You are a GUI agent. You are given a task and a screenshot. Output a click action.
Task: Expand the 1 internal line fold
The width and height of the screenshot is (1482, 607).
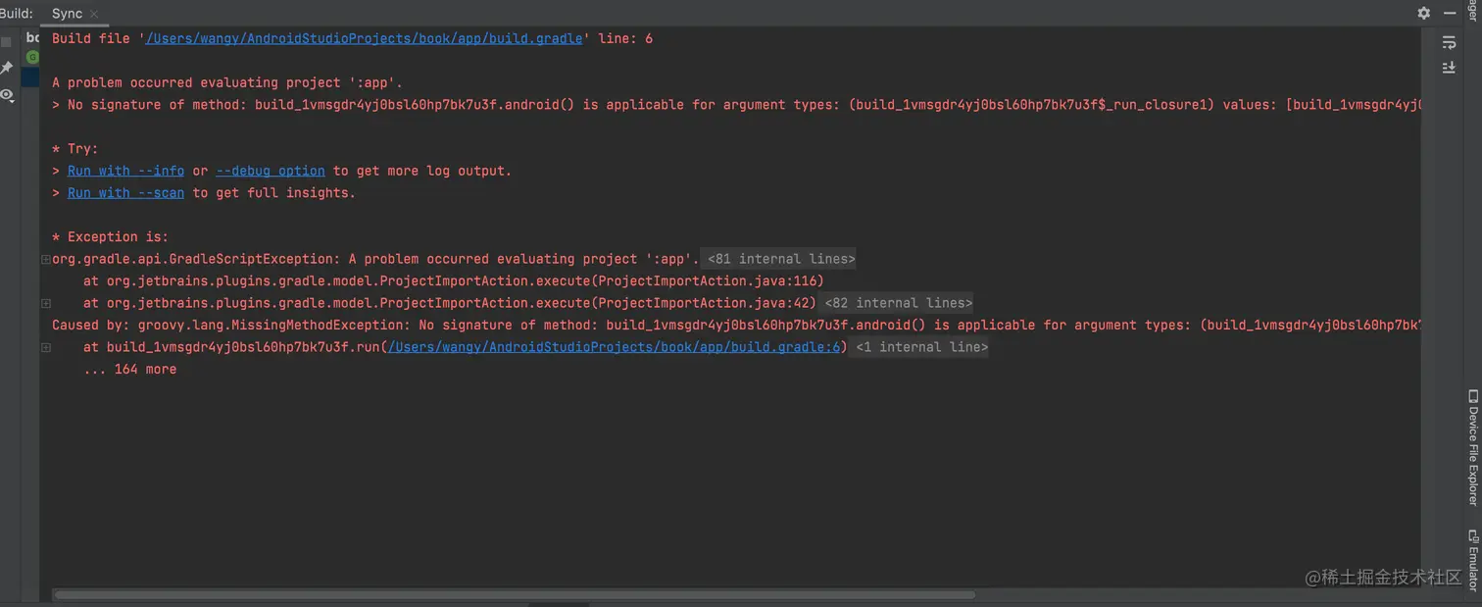pos(921,347)
